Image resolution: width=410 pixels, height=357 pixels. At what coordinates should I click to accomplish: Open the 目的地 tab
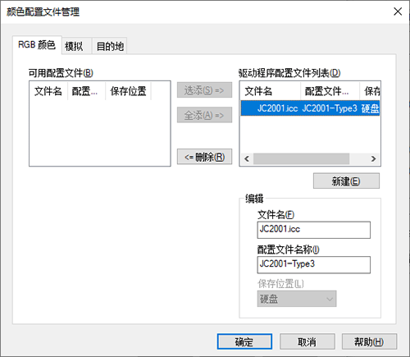(x=110, y=46)
